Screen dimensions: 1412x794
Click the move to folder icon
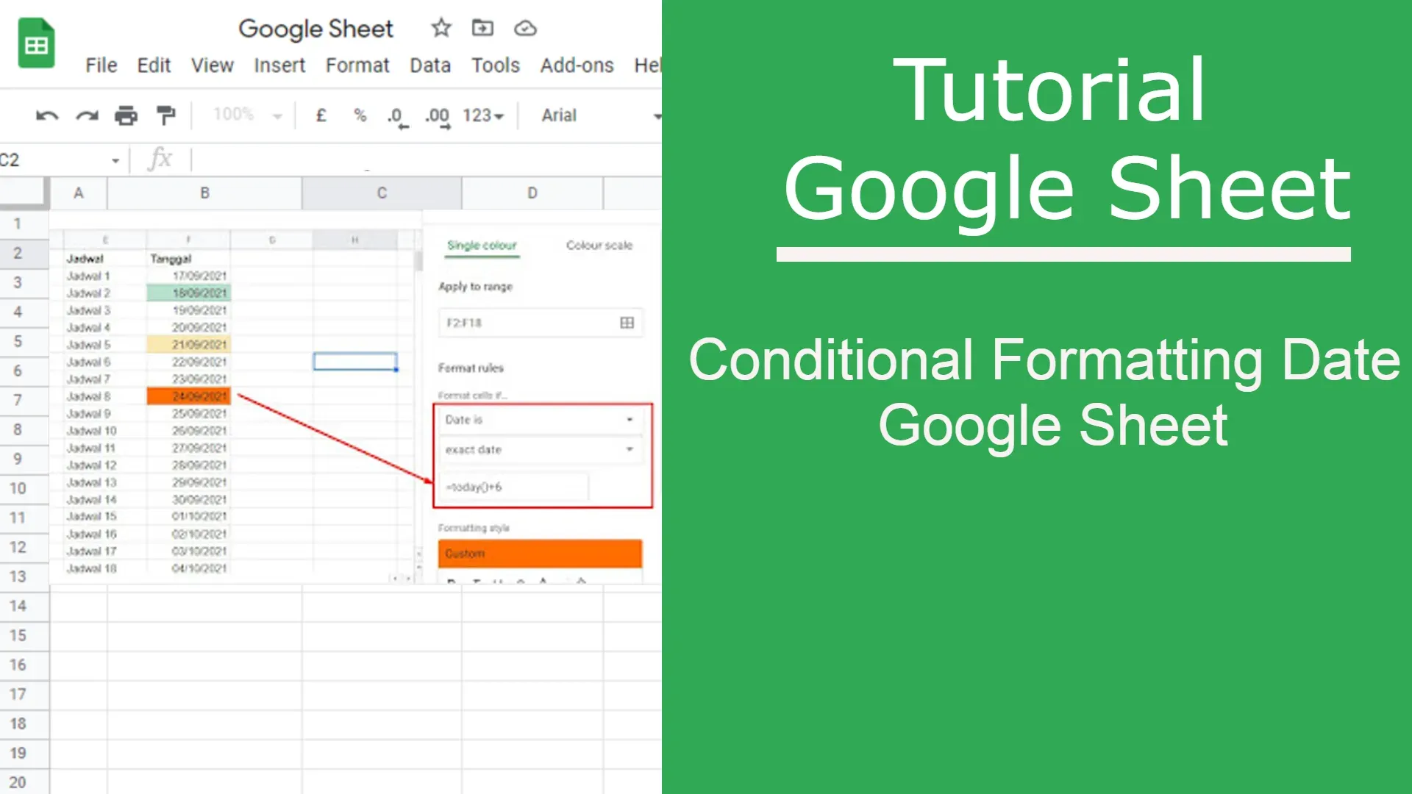coord(482,28)
